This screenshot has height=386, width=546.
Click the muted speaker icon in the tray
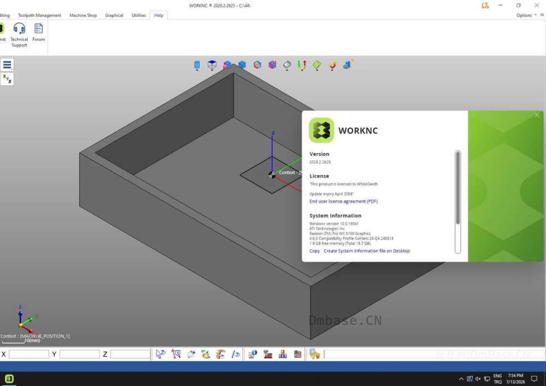tap(478, 379)
